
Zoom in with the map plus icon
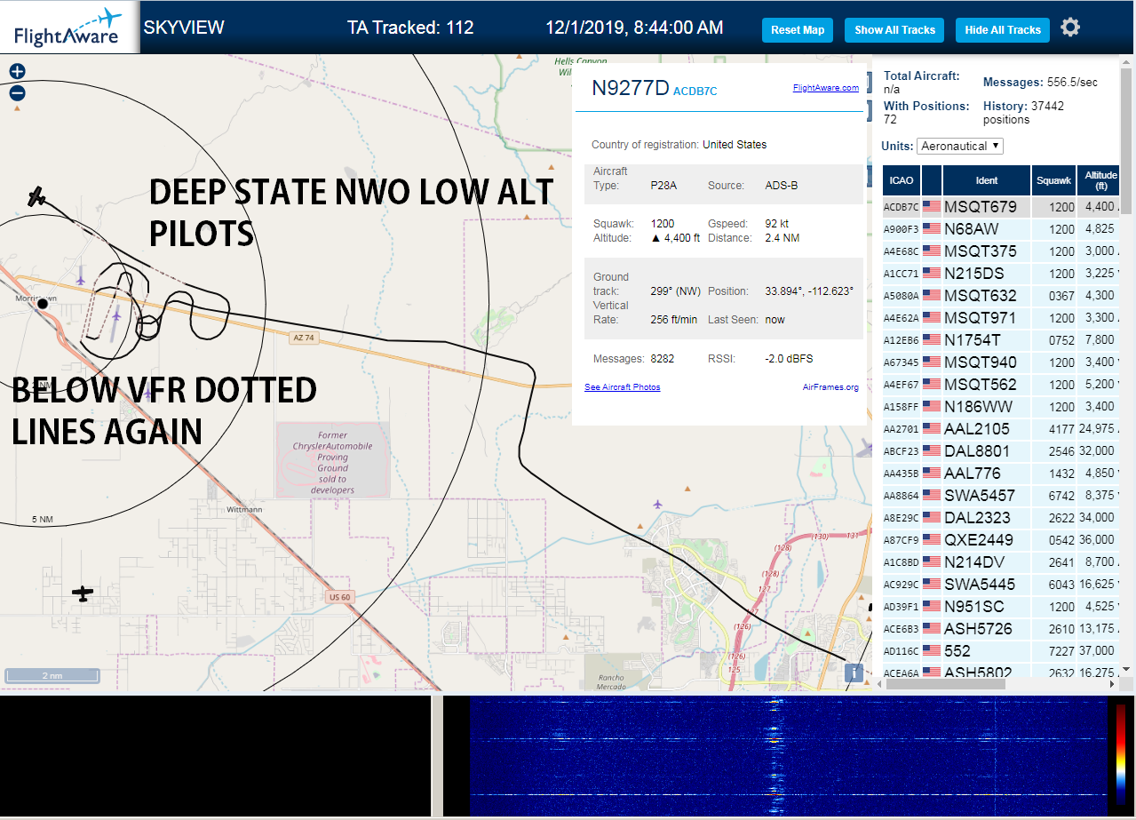pos(17,72)
